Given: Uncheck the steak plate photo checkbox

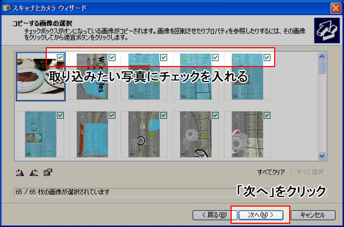Looking at the screenshot, I should pyautogui.click(x=60, y=57).
